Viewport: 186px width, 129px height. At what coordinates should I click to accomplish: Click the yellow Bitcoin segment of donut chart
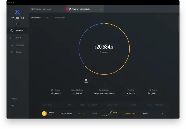(x=130, y=49)
